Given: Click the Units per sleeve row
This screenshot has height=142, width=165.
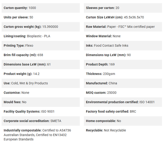Looking at the screenshot, I should pos(41,17).
